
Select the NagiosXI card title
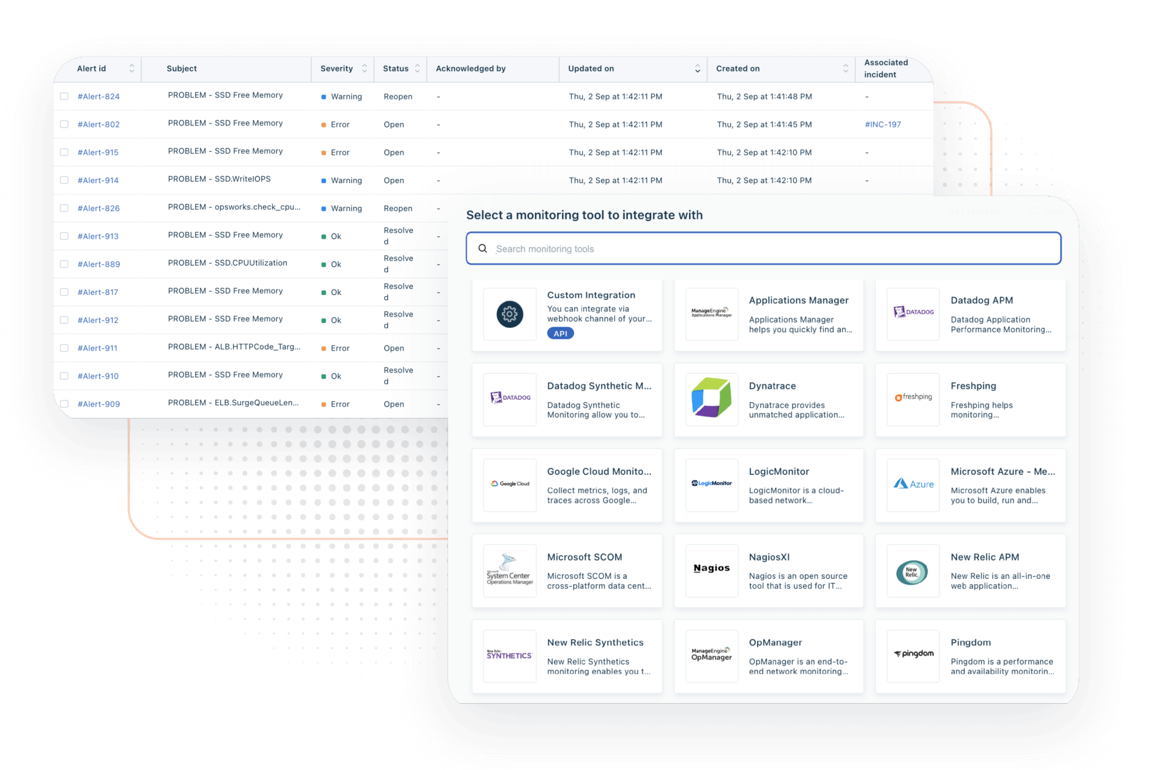click(769, 557)
